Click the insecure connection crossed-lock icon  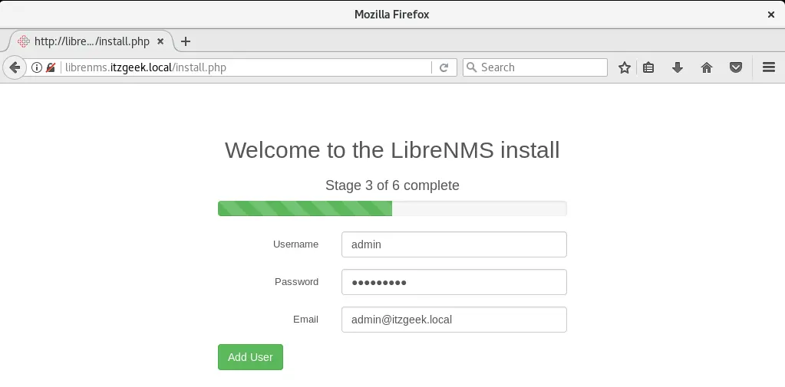click(50, 67)
